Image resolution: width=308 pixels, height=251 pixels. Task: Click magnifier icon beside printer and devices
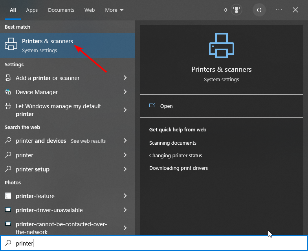[x=8, y=140]
